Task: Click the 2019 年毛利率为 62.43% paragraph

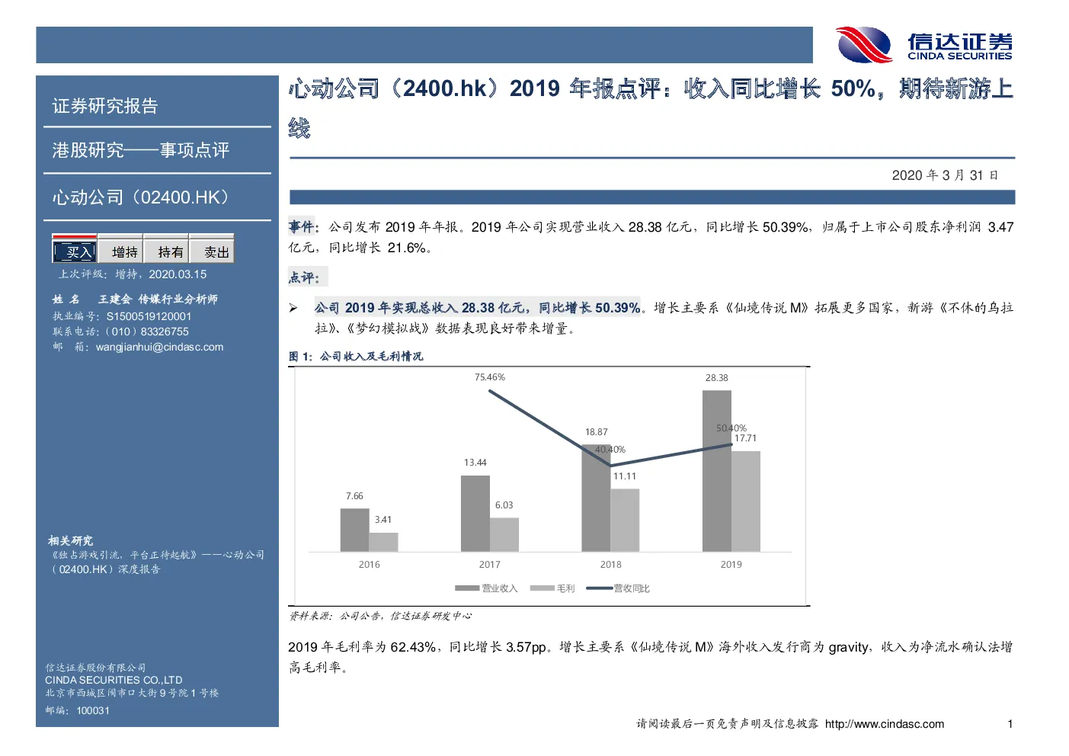Action: tap(650, 657)
